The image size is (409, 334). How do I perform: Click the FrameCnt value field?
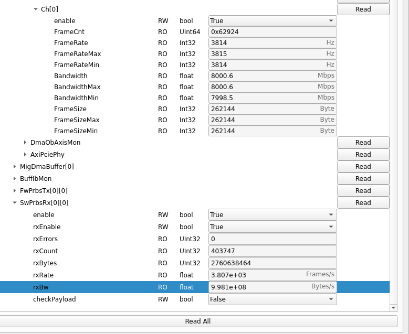[x=272, y=32]
